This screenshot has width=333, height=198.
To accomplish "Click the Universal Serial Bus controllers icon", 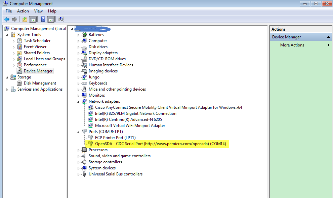I will click(x=84, y=174).
